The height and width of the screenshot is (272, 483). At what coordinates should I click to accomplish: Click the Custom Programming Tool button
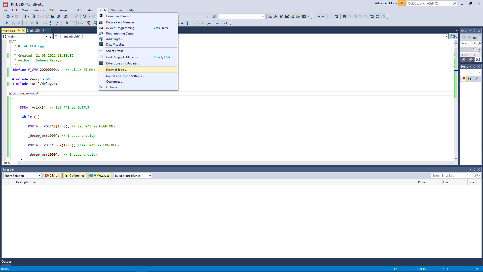point(207,23)
